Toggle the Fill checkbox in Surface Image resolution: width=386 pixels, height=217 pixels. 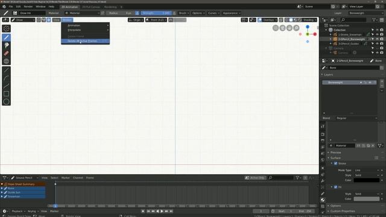[x=335, y=187]
